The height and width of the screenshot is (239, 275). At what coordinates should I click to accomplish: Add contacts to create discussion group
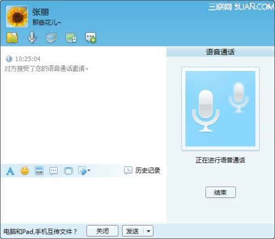91,38
